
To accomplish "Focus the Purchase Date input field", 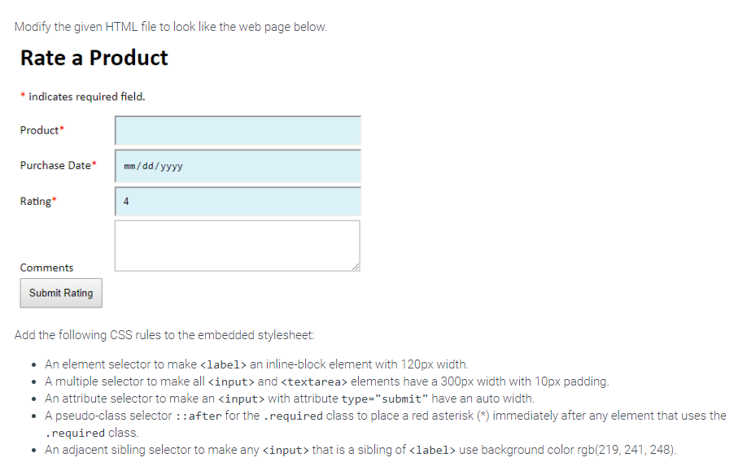I will click(238, 166).
